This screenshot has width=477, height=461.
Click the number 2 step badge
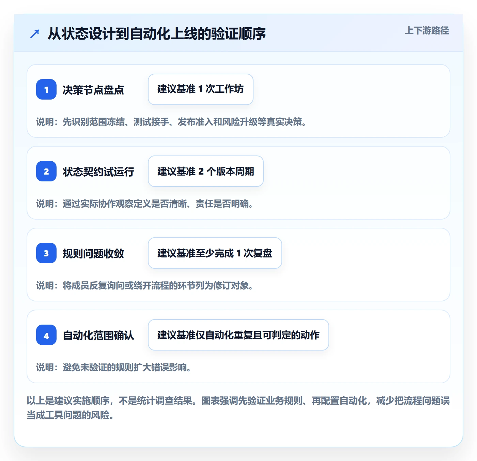[x=46, y=171]
